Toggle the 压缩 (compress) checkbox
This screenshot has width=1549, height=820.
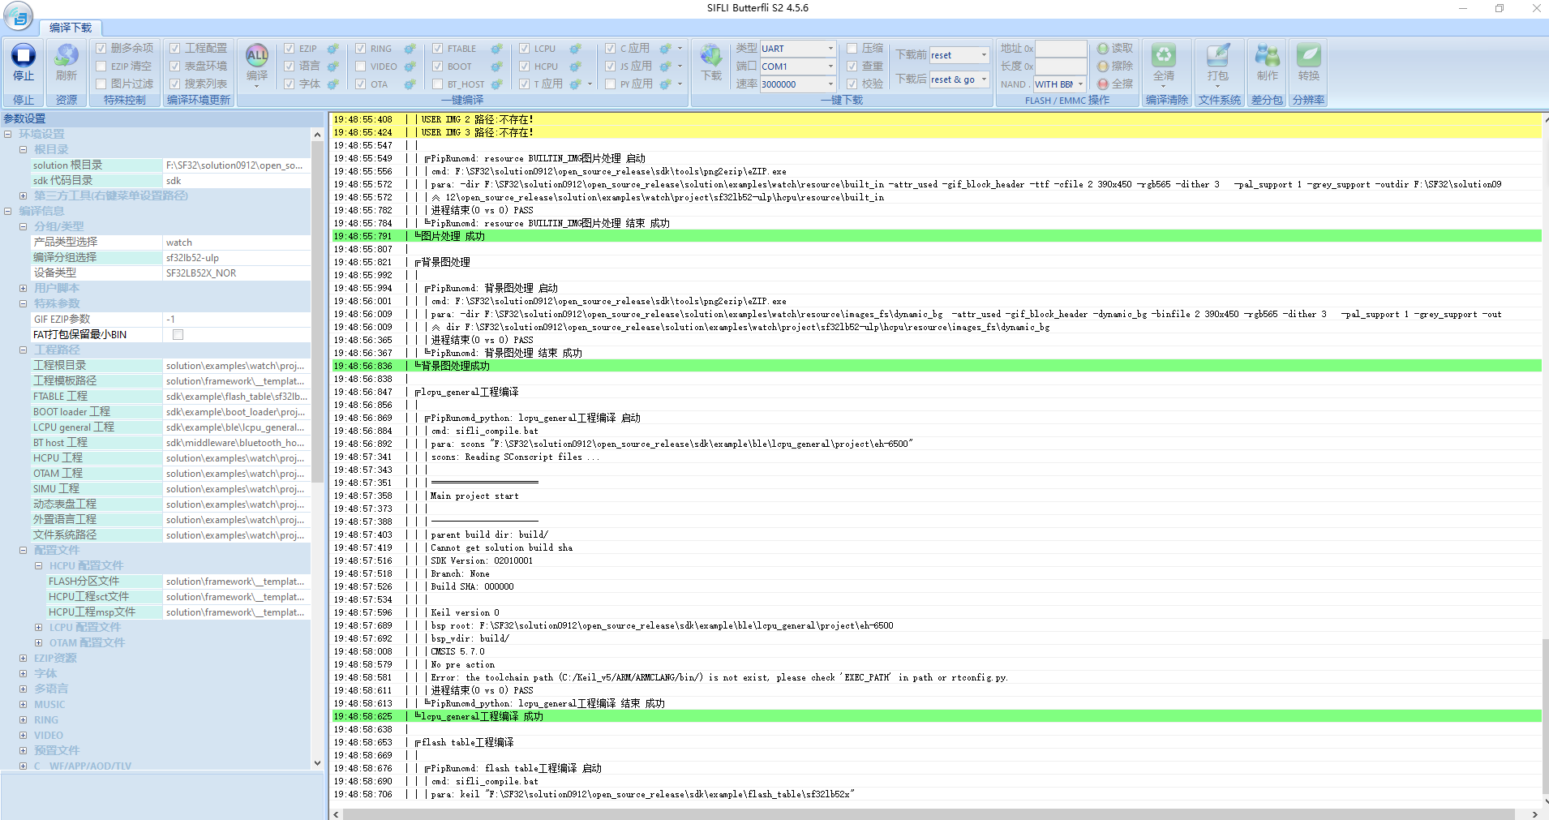tap(852, 49)
